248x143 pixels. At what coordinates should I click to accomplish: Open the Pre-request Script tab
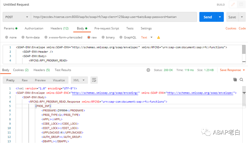click(x=107, y=28)
